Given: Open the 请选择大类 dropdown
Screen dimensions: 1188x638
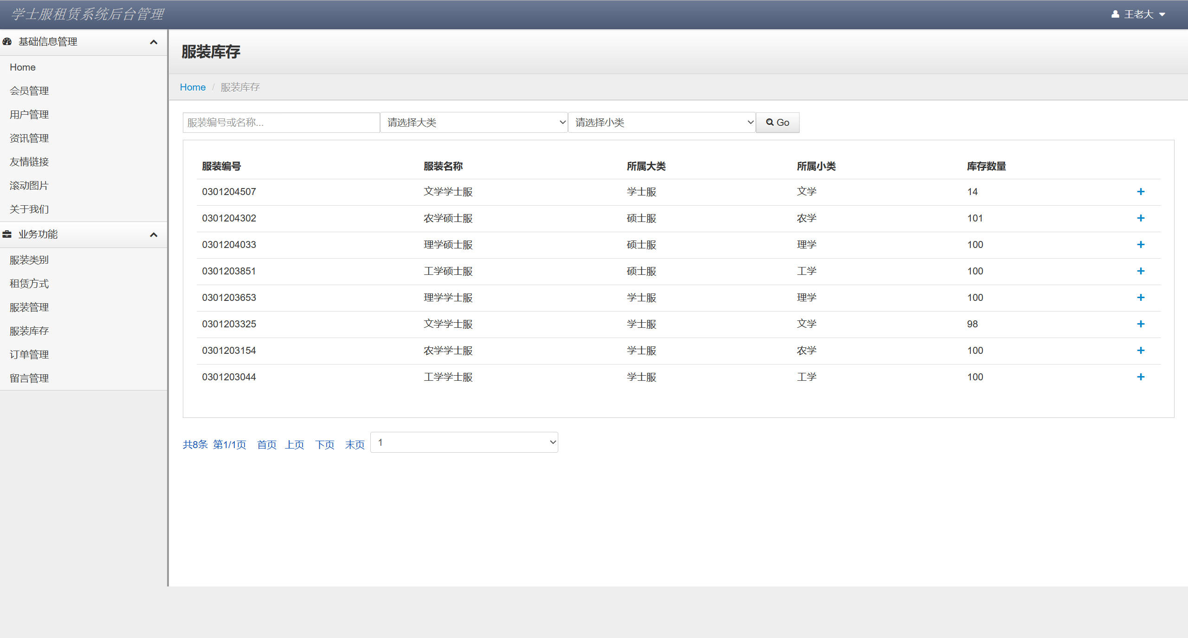Looking at the screenshot, I should coord(474,123).
